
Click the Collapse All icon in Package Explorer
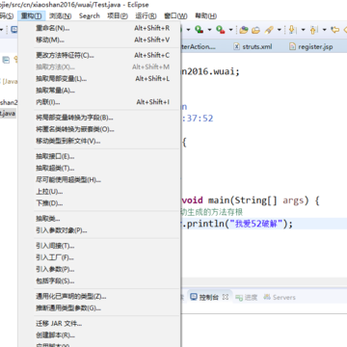pyautogui.click(x=6, y=60)
